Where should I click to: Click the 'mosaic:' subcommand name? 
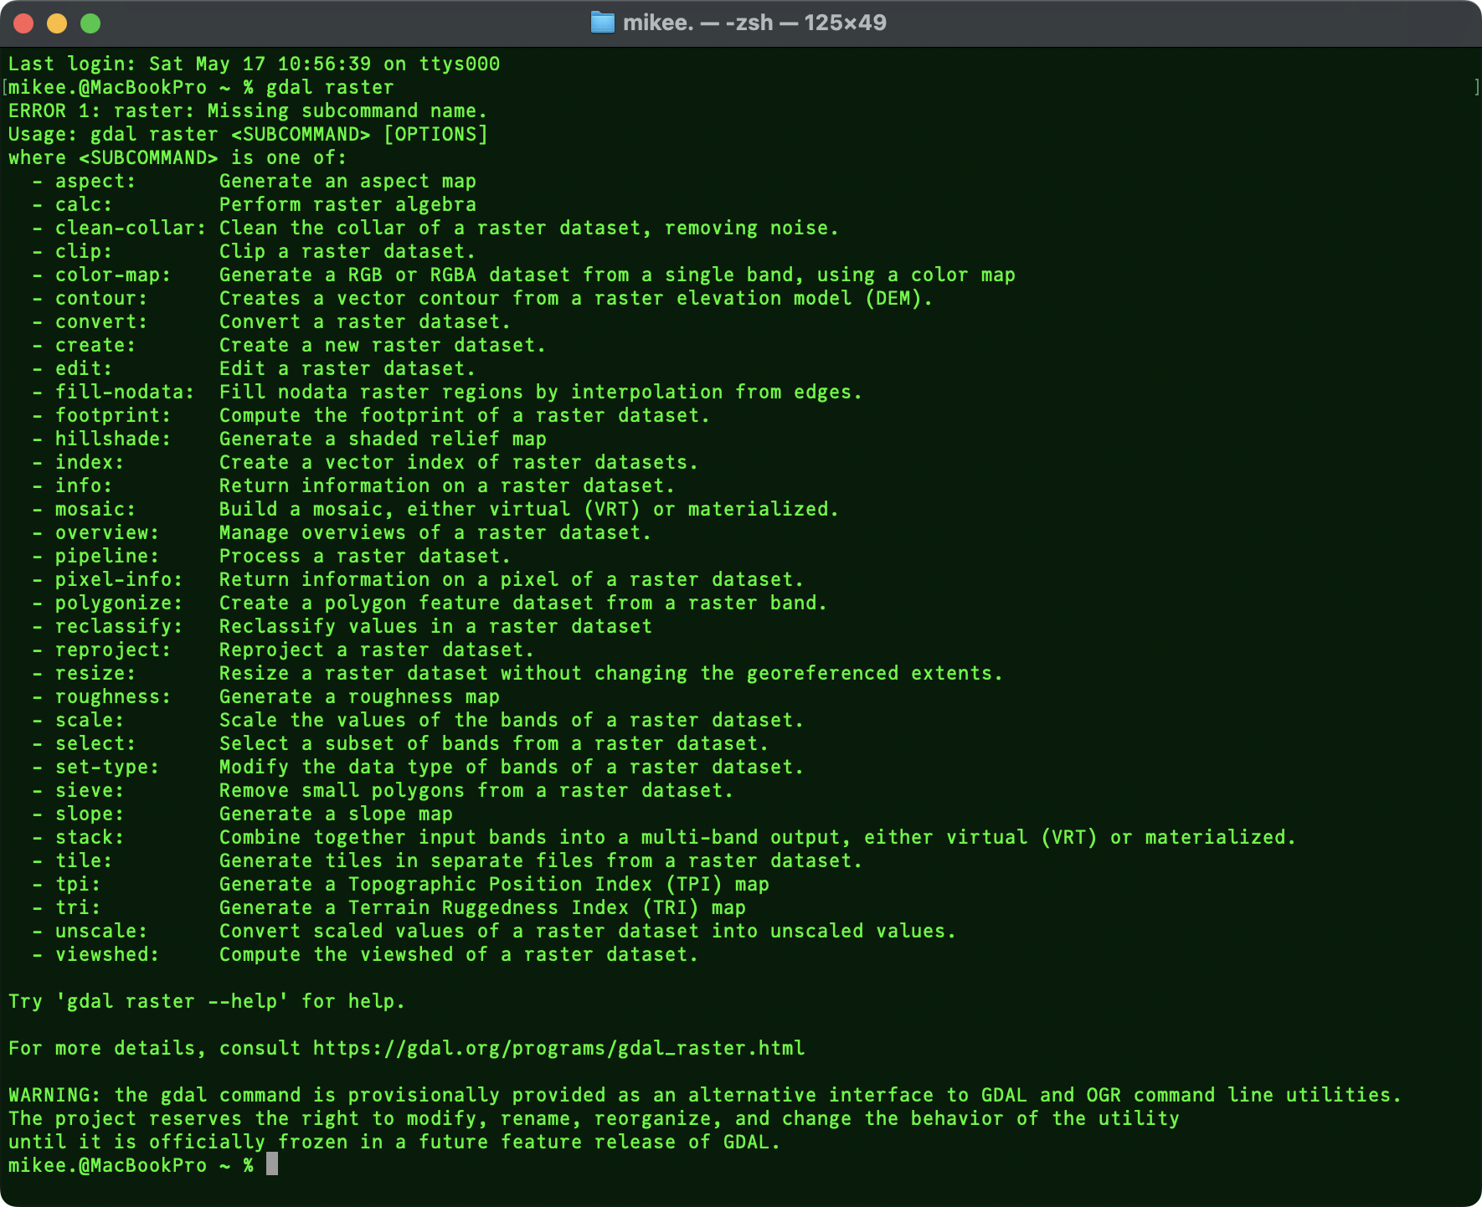tap(95, 509)
